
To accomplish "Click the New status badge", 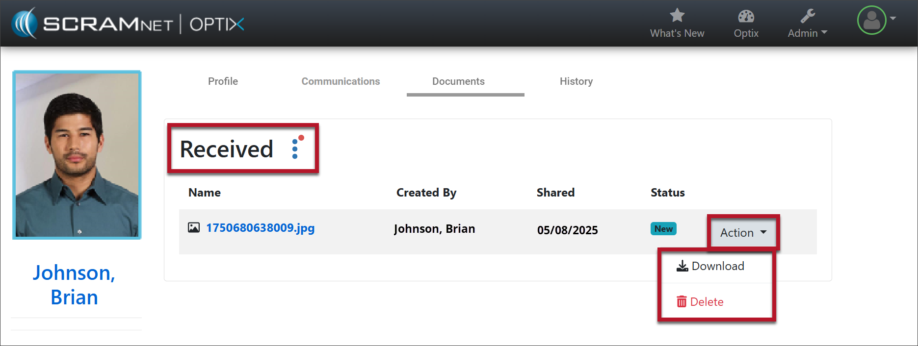I will 663,229.
